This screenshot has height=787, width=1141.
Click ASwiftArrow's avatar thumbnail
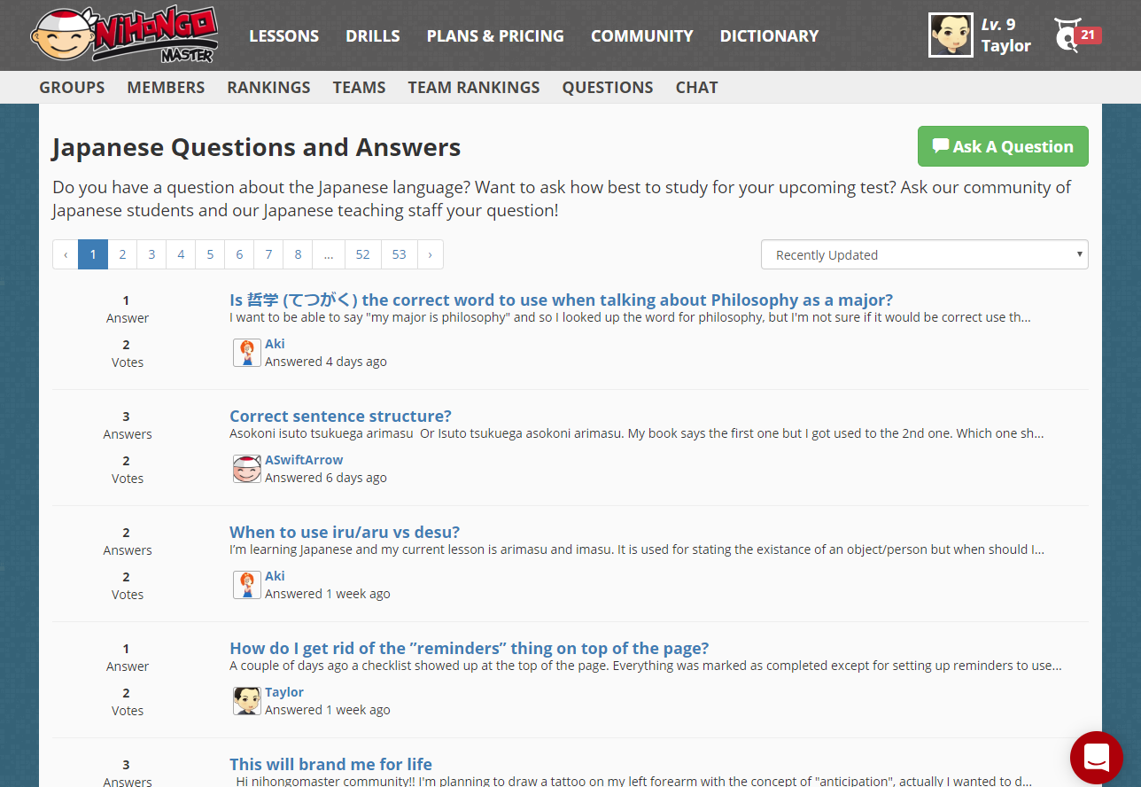pyautogui.click(x=246, y=468)
